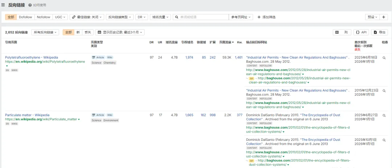This screenshot has width=392, height=168.
Task: Expand the 最佳链接: 关闭 dropdown
Action: (x=87, y=17)
